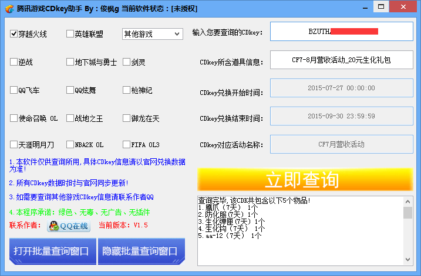Click the CDkey兑换开始时间 field

point(341,88)
